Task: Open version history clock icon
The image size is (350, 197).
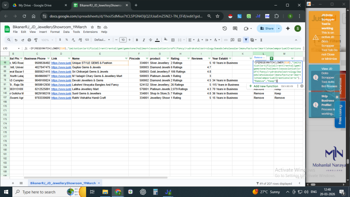Action: click(224, 28)
